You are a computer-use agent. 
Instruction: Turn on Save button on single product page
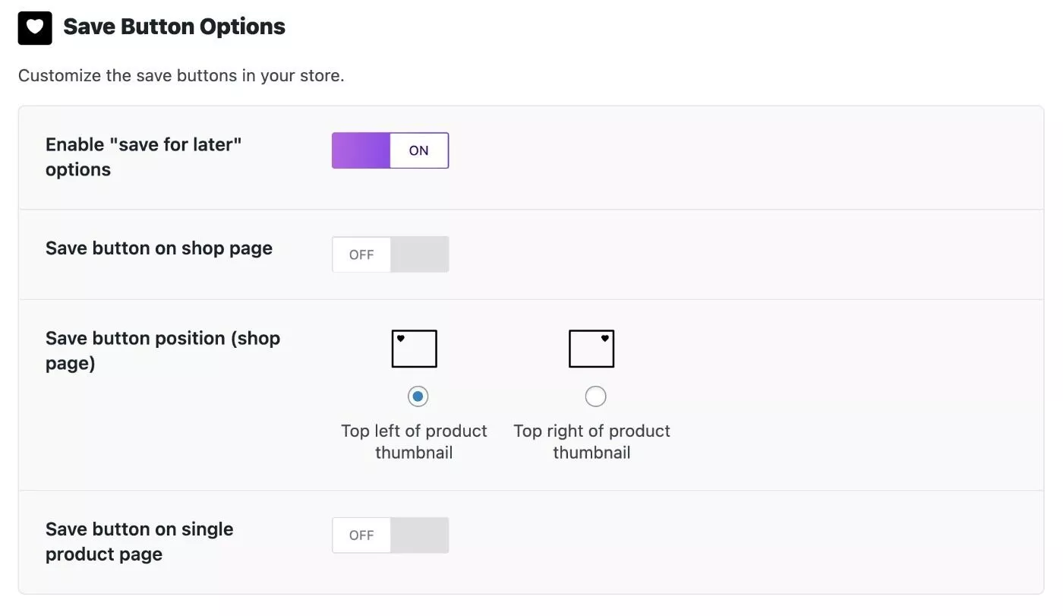[390, 535]
